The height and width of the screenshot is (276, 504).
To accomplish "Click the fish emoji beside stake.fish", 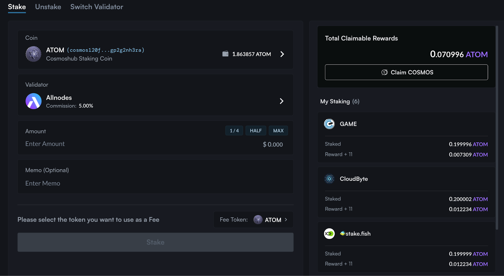I will click(342, 234).
